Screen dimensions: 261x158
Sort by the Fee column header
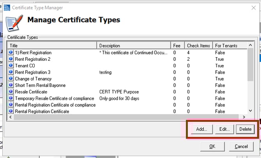pyautogui.click(x=178, y=46)
